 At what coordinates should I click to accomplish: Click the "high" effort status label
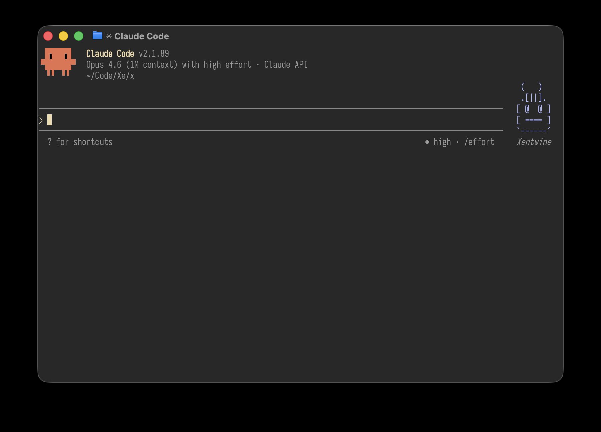point(442,142)
